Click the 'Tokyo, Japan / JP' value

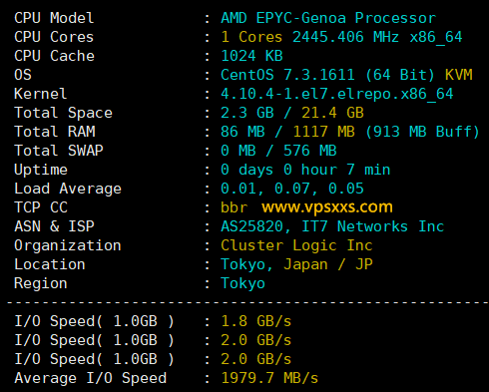tap(296, 265)
